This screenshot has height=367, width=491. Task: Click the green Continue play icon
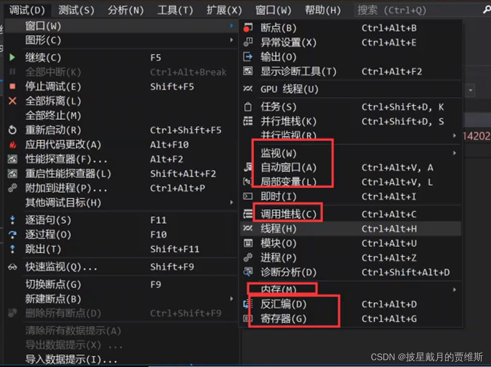(x=12, y=58)
